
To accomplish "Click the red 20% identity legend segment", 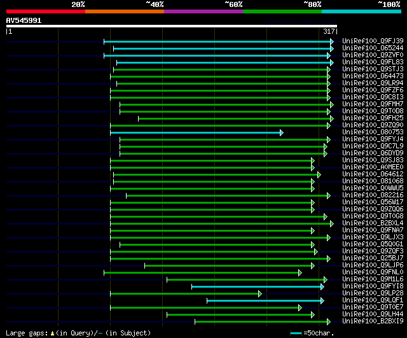I will (46, 11).
